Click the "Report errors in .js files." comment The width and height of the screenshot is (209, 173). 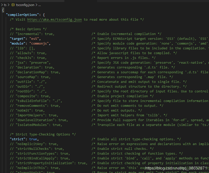click(x=124, y=58)
